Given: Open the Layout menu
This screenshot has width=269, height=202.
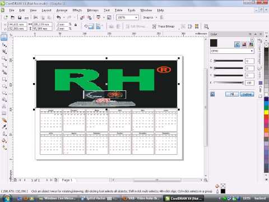Looking at the screenshot, I should pos(47,10).
